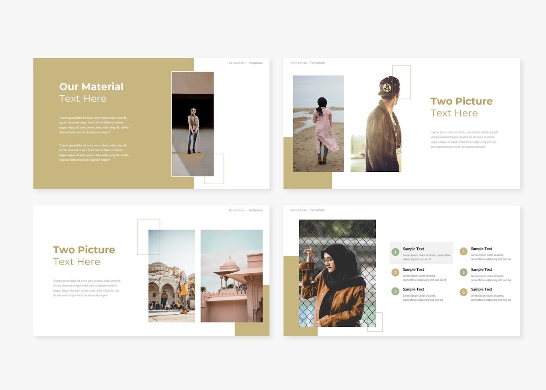Click the number 6 circle bullet

click(x=463, y=292)
